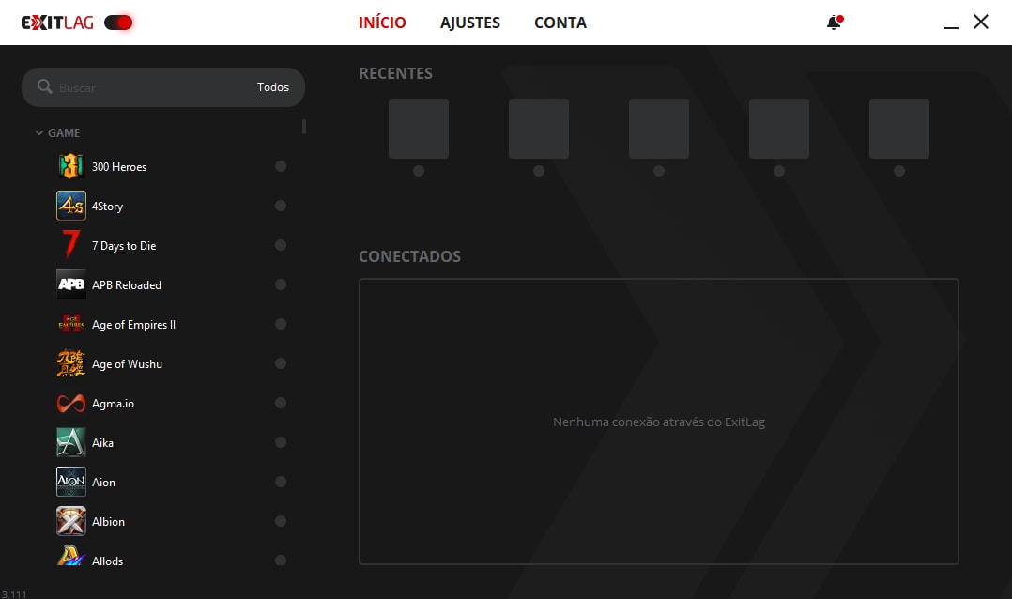This screenshot has width=1012, height=599.
Task: Click the Agma.io game icon
Action: coord(71,403)
